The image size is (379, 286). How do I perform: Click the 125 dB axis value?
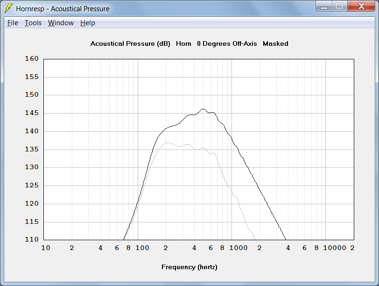(x=32, y=186)
